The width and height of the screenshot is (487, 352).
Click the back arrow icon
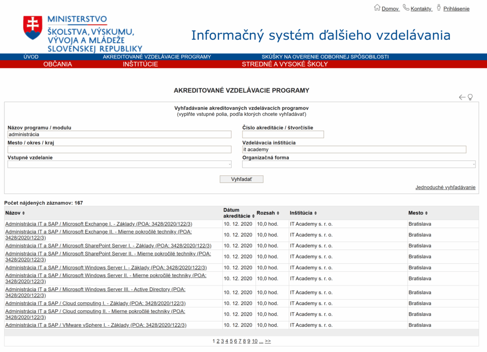tap(462, 97)
